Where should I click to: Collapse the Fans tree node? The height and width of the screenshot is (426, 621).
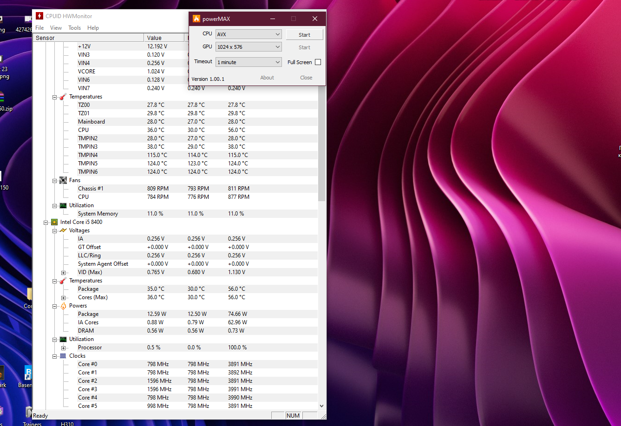[x=54, y=181]
